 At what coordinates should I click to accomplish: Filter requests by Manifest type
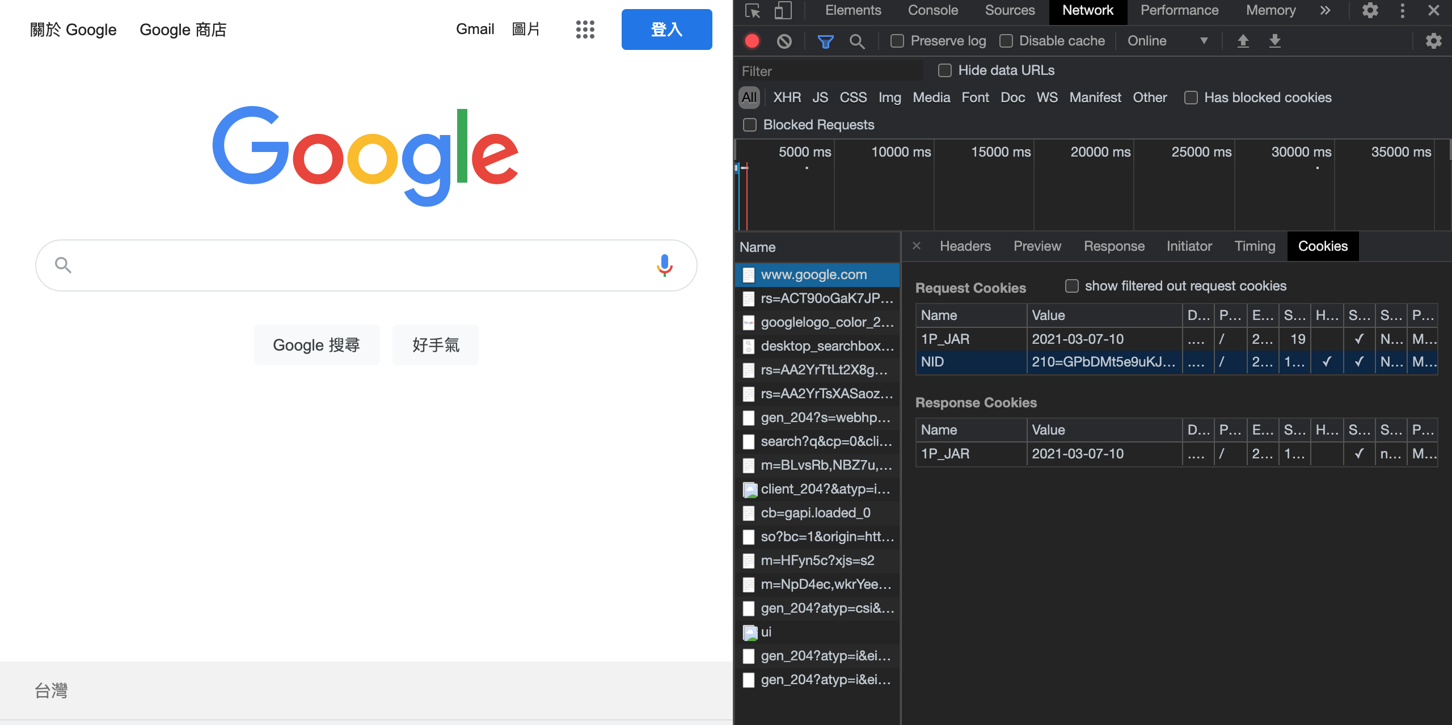(1095, 98)
